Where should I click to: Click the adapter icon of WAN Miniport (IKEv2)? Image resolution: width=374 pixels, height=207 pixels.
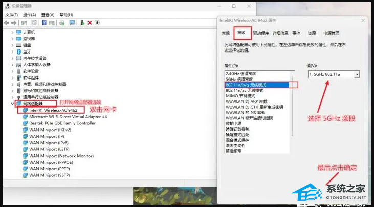tap(25, 130)
